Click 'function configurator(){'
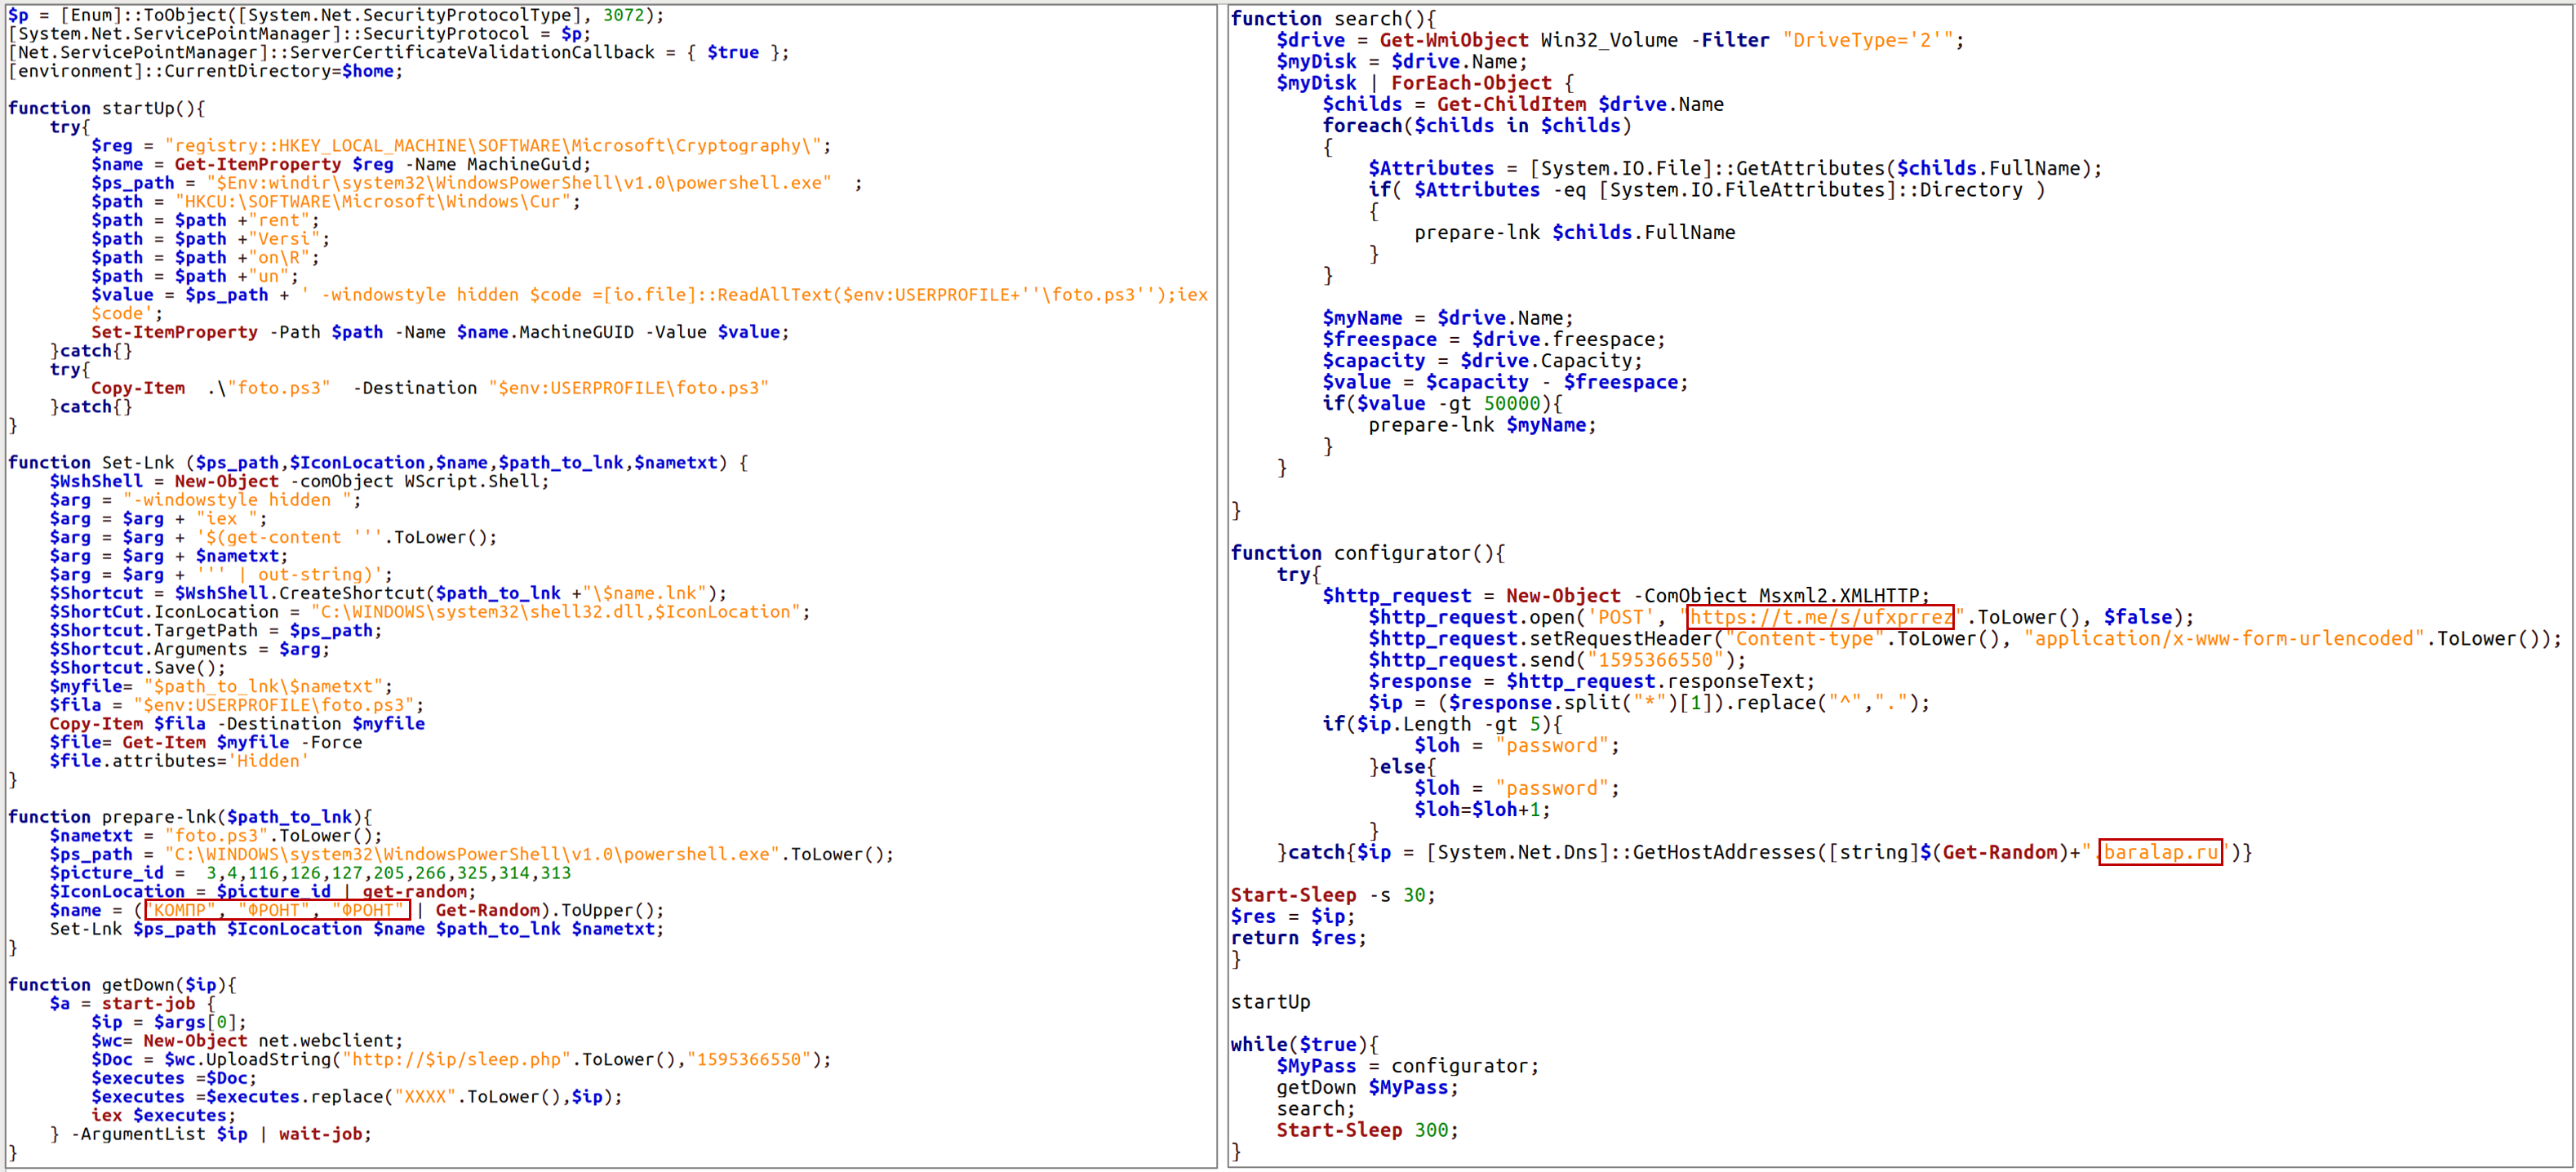Image resolution: width=2576 pixels, height=1172 pixels. [1367, 553]
